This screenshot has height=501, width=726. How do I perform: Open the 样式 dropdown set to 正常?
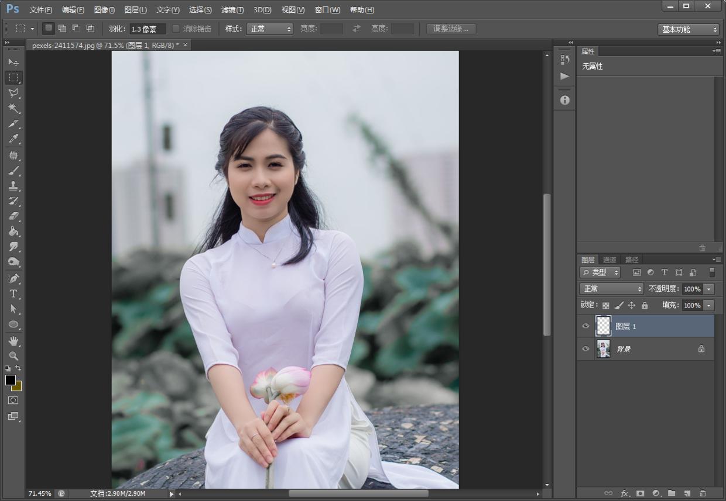(x=269, y=29)
